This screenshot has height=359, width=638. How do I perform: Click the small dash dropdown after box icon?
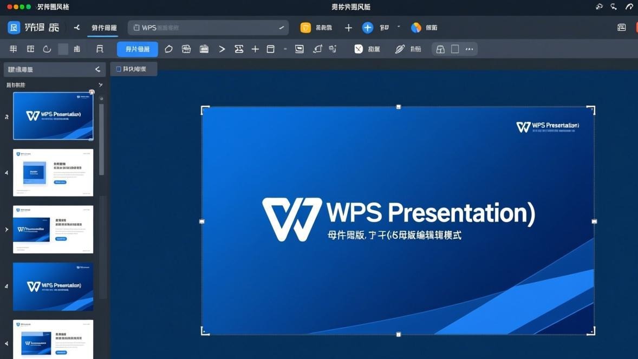tap(285, 49)
